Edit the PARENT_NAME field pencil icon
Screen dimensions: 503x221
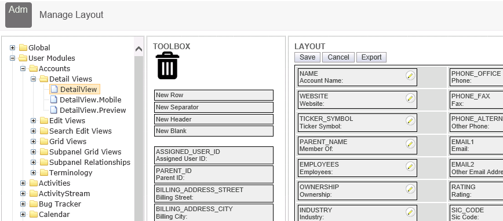410,143
